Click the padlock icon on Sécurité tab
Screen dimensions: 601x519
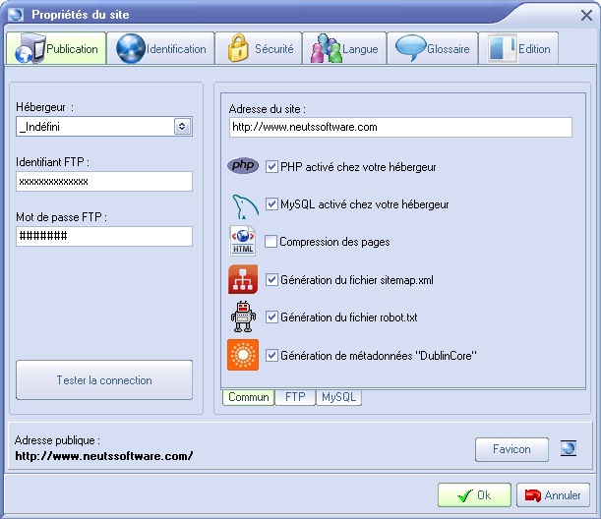tap(238, 48)
